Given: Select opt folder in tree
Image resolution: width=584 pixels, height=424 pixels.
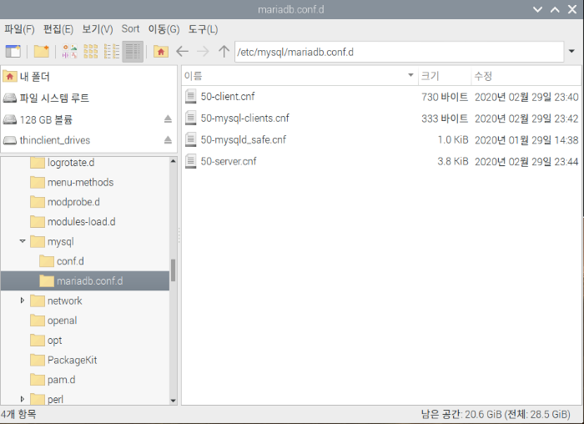Looking at the screenshot, I should coord(55,341).
